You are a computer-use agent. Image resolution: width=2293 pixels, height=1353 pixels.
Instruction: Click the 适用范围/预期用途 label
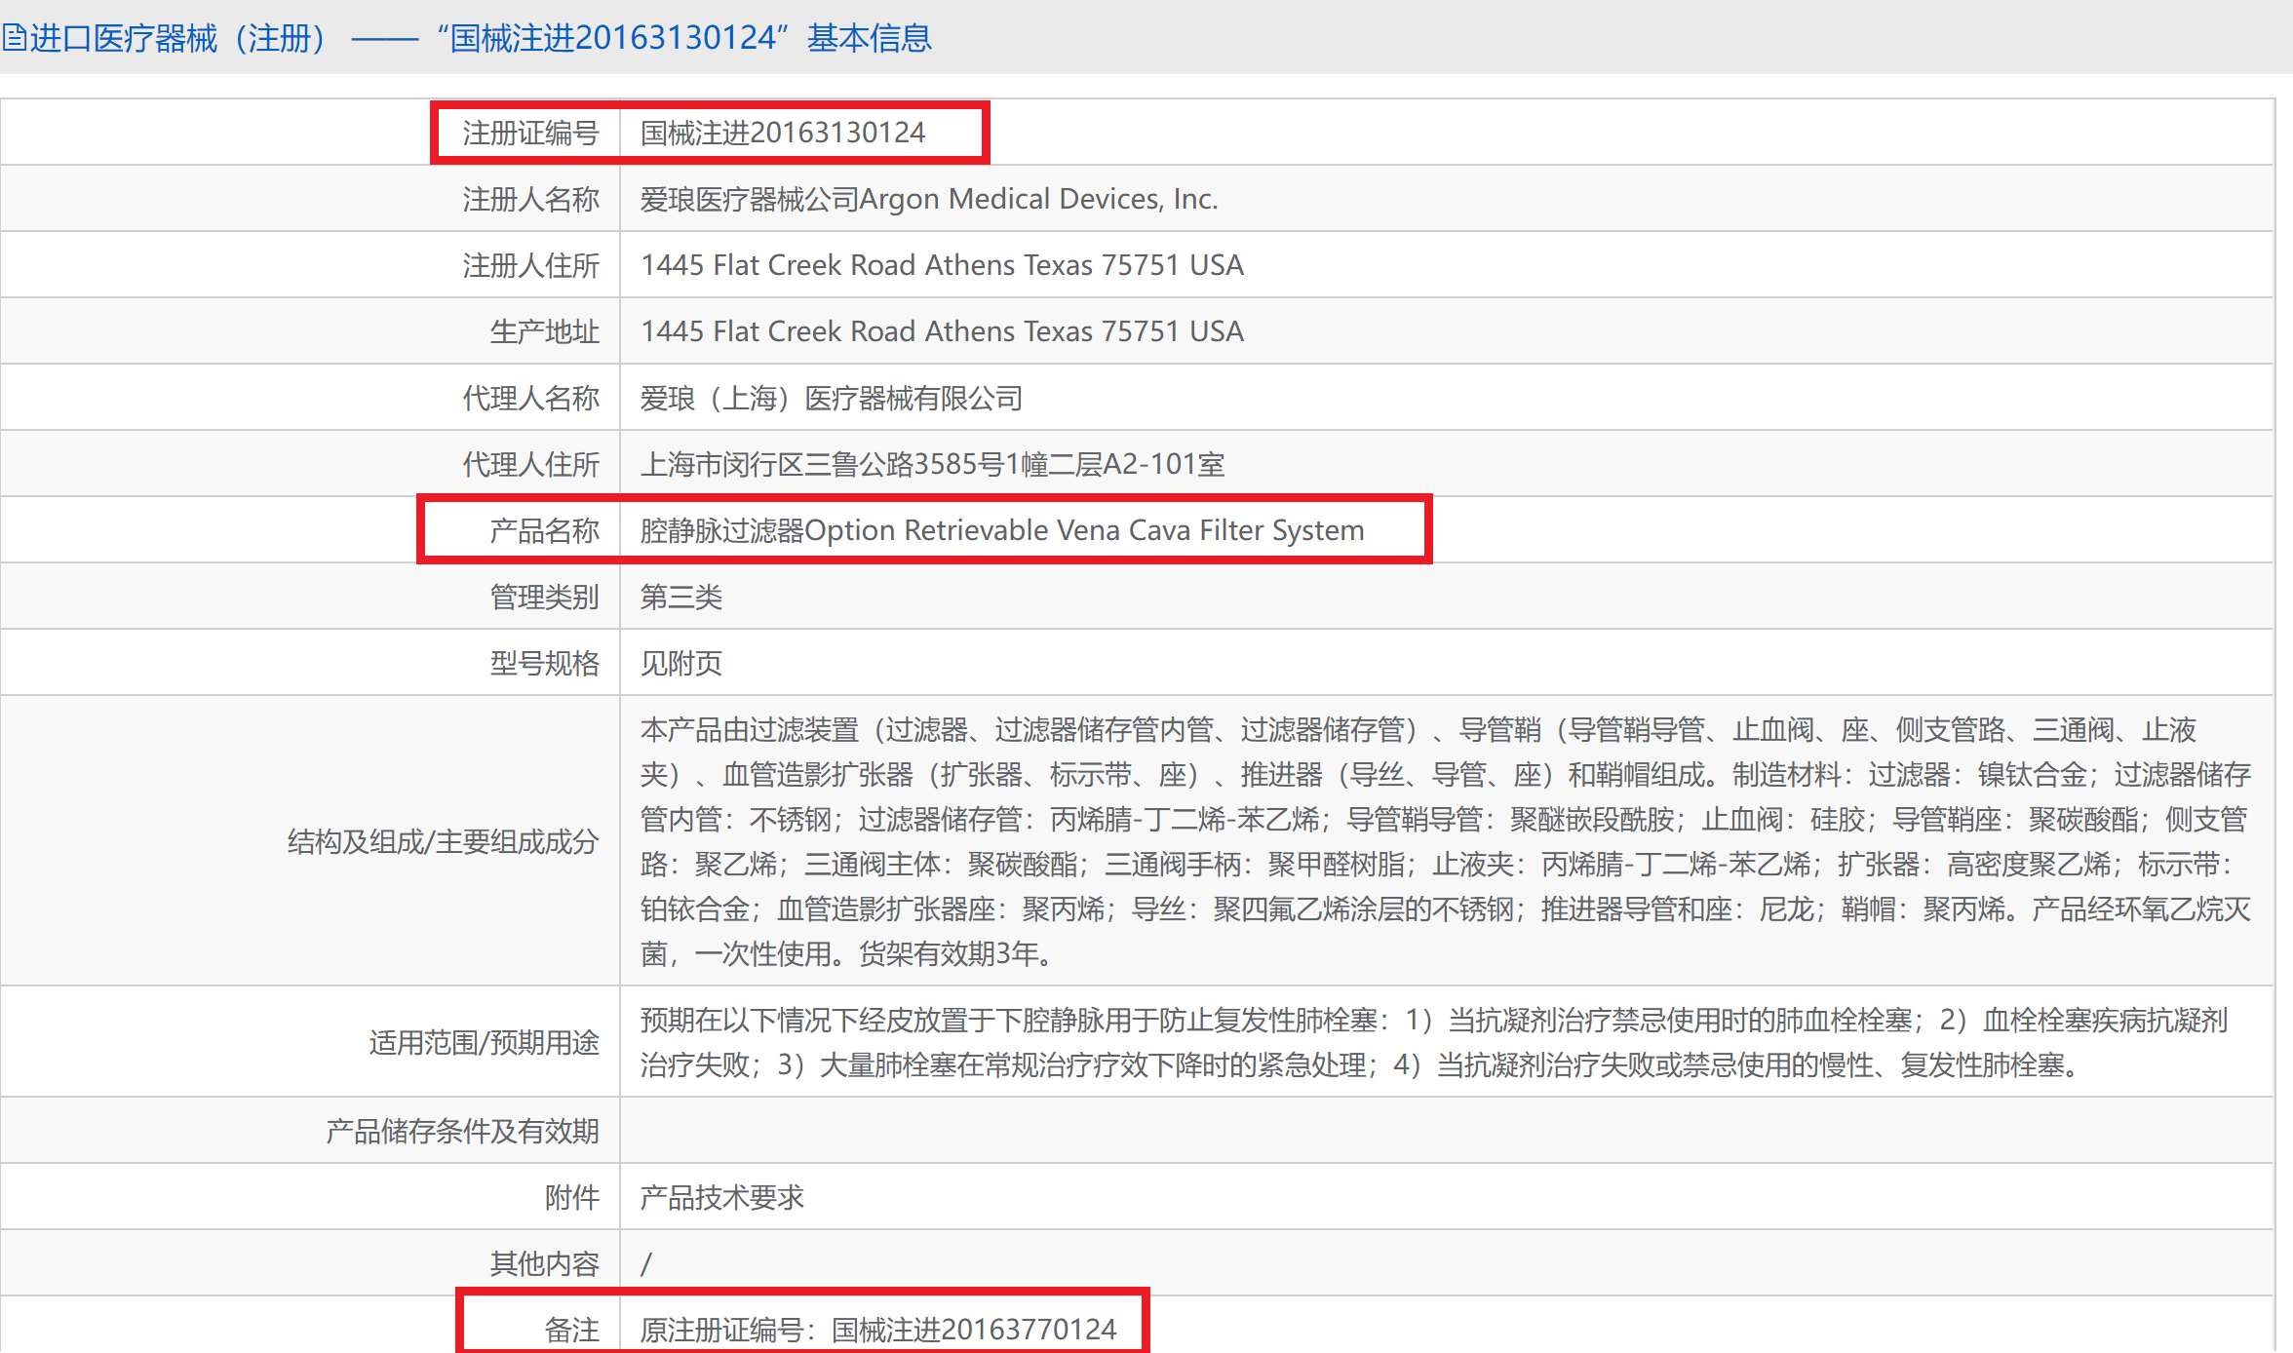[484, 1042]
